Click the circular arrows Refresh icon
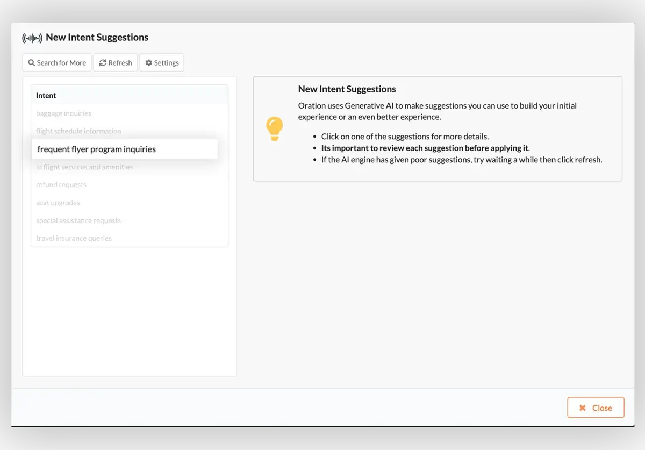645x450 pixels. (x=103, y=63)
